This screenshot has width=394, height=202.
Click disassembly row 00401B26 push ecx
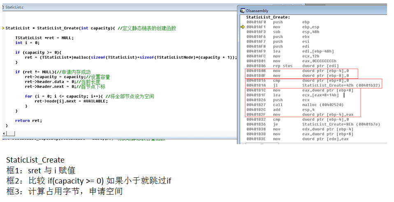point(278,100)
